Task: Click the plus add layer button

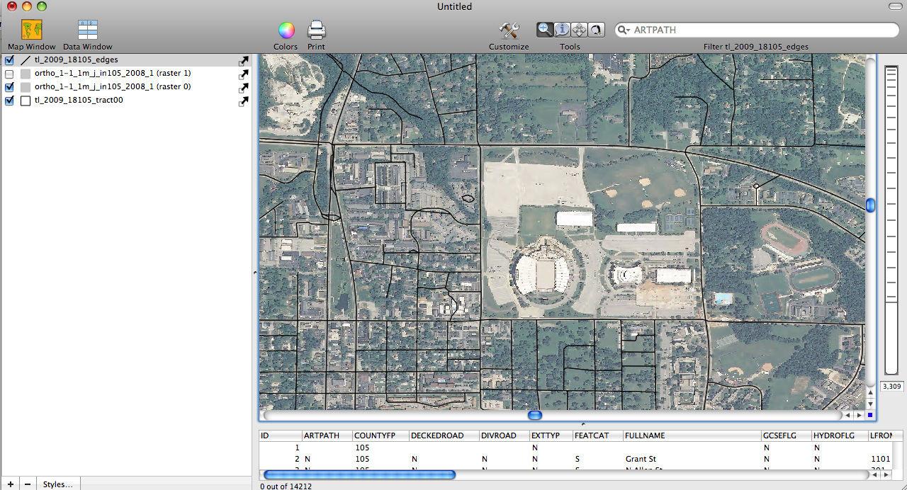Action: tap(11, 484)
